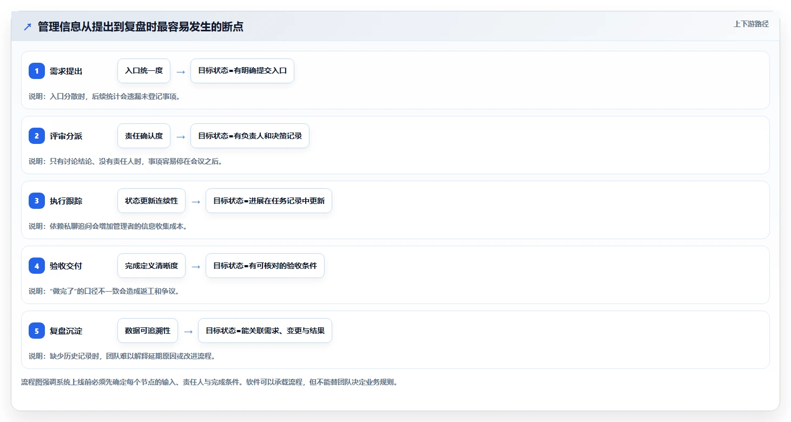The image size is (791, 422).
Task: Click the note about “做完了”的口径不一致
Action: click(x=104, y=291)
